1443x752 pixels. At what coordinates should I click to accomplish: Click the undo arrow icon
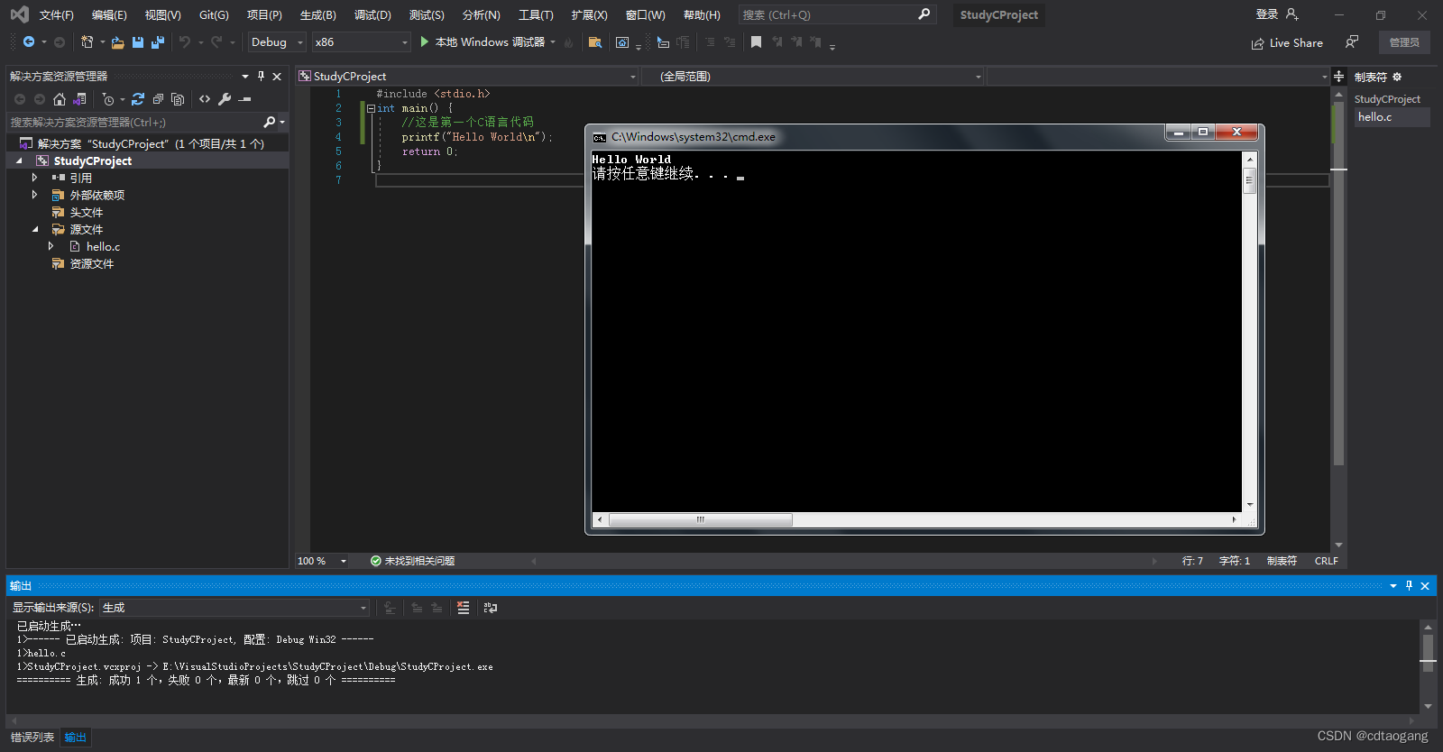pyautogui.click(x=185, y=42)
